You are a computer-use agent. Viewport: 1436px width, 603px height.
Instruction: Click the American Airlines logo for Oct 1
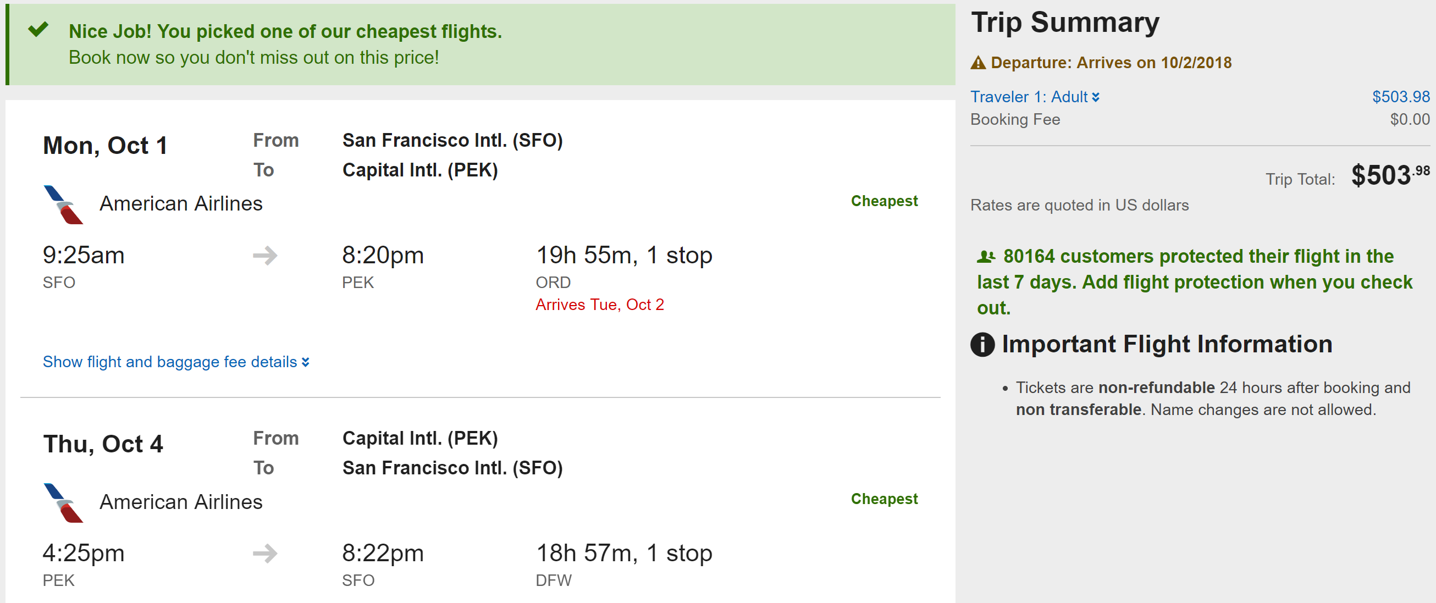(63, 204)
